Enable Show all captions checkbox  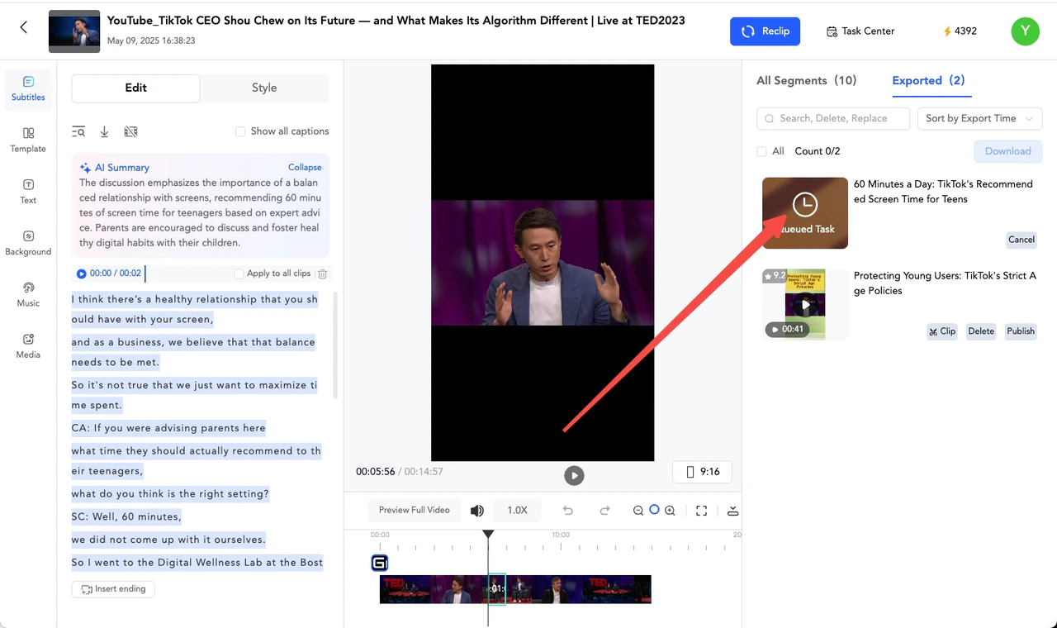coord(240,131)
